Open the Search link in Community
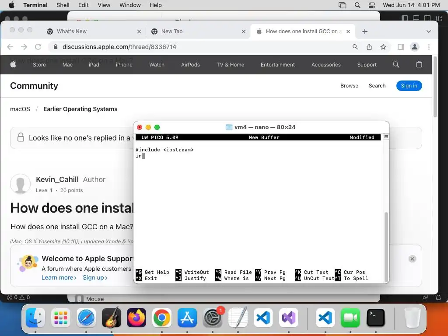Screen dimensions: 448x336 pos(377,86)
